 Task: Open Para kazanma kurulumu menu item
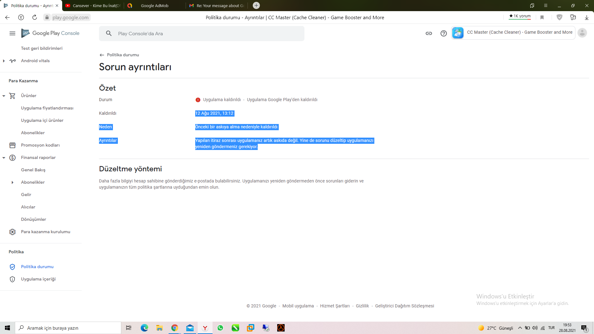[x=45, y=232]
